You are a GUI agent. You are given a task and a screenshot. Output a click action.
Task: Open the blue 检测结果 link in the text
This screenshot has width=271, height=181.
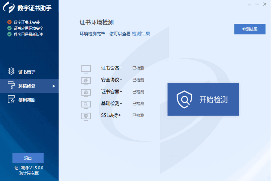pos(141,34)
